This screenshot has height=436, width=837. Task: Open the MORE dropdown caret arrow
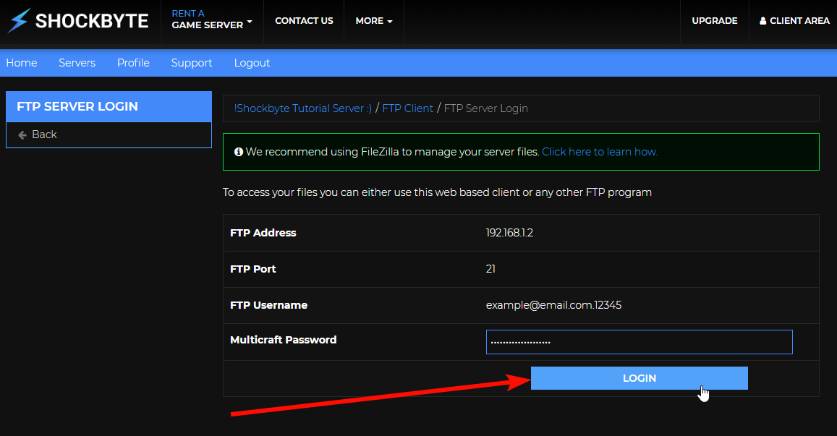pyautogui.click(x=390, y=21)
